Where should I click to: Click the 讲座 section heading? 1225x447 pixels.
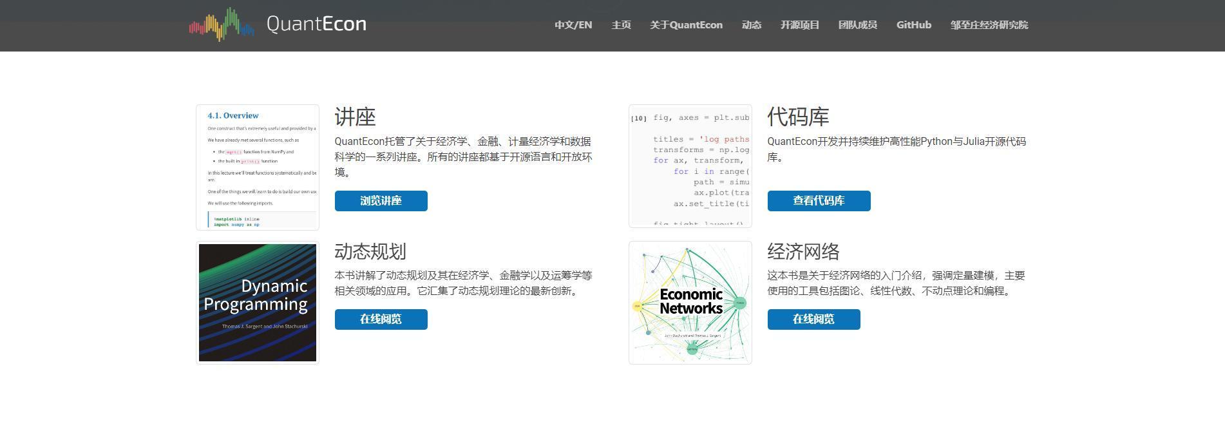[x=355, y=117]
